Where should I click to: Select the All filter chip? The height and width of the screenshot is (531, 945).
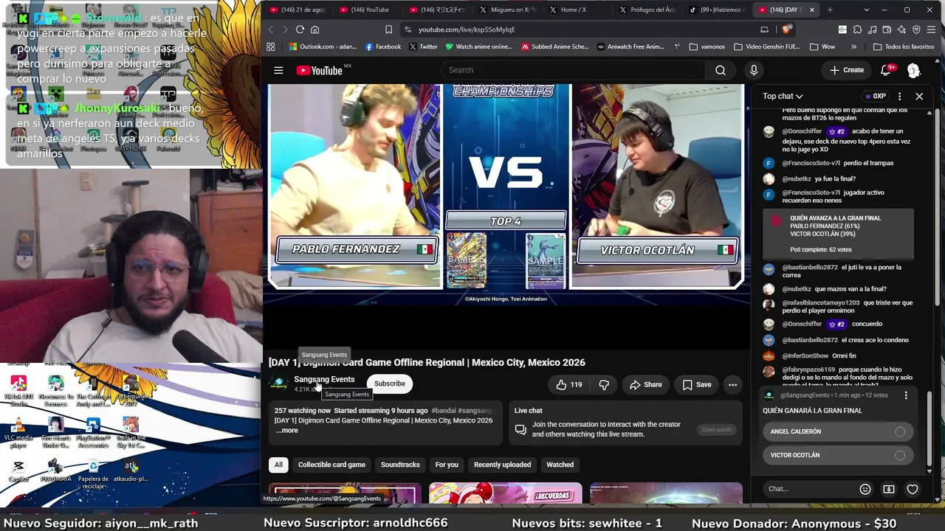tap(278, 465)
